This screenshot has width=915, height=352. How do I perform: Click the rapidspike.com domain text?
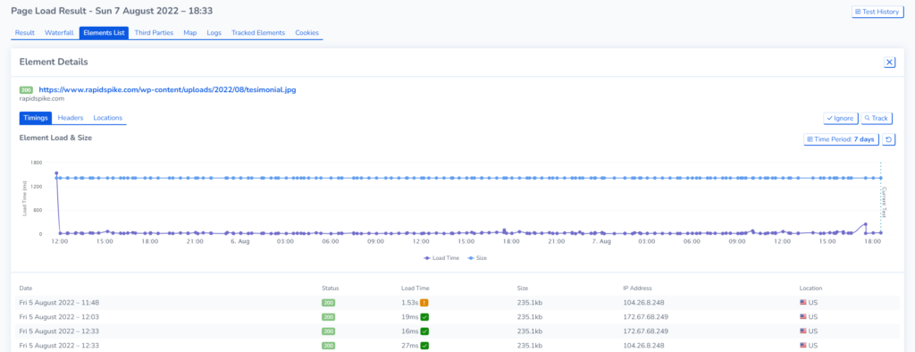click(x=41, y=98)
